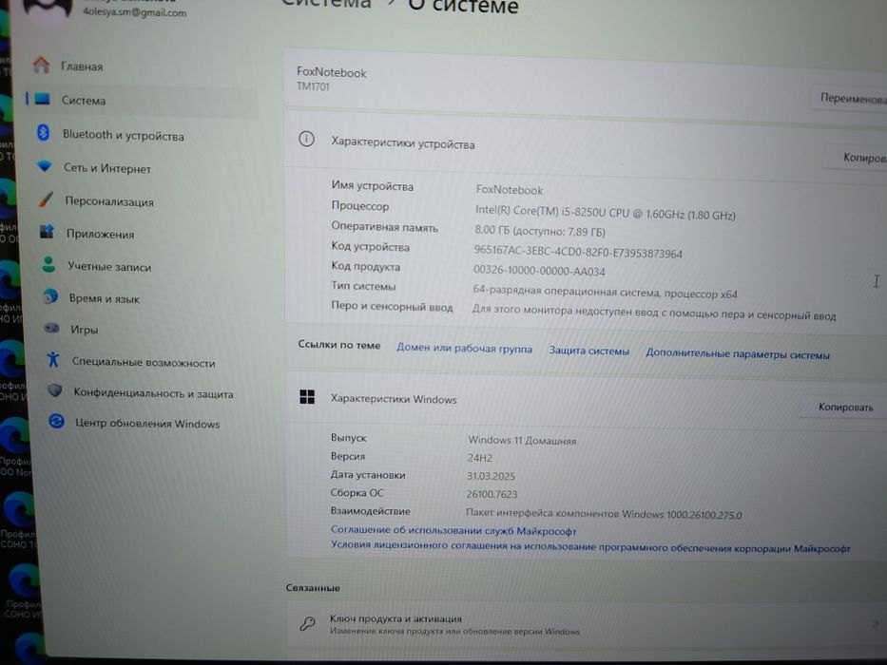Click the TM1701 model text
Viewport: 887px width, 665px height.
(313, 86)
